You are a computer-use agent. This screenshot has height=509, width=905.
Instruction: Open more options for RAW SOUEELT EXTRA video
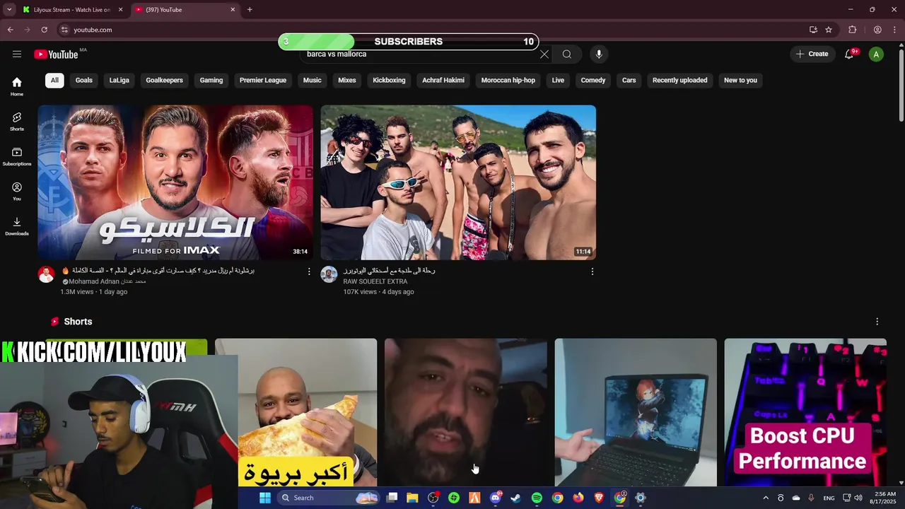592,271
